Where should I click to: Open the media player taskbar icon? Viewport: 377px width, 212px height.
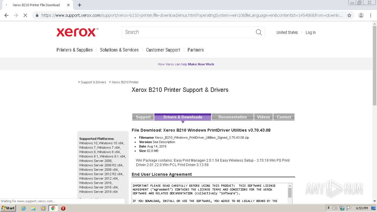tap(43, 208)
